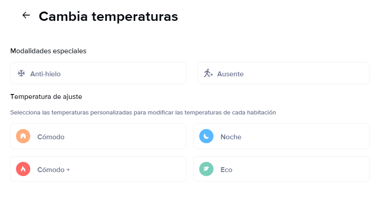The width and height of the screenshot is (382, 204).
Task: Go back using the left arrow
Action: click(26, 15)
